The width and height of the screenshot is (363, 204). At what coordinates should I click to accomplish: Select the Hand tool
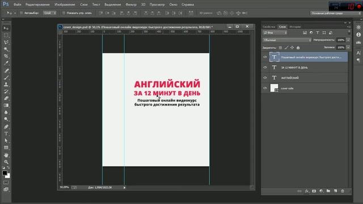[6, 155]
